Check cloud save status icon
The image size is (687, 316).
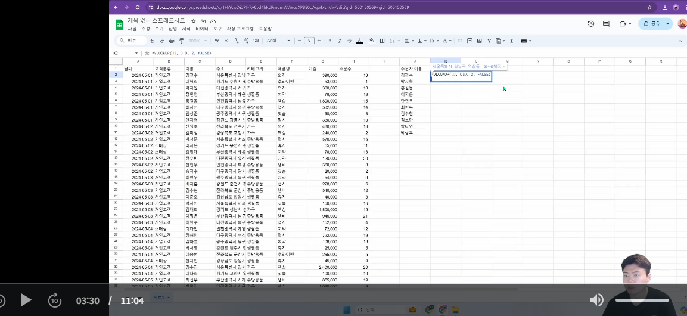click(213, 21)
